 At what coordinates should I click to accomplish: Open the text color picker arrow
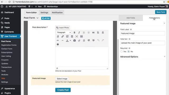click(71, 40)
